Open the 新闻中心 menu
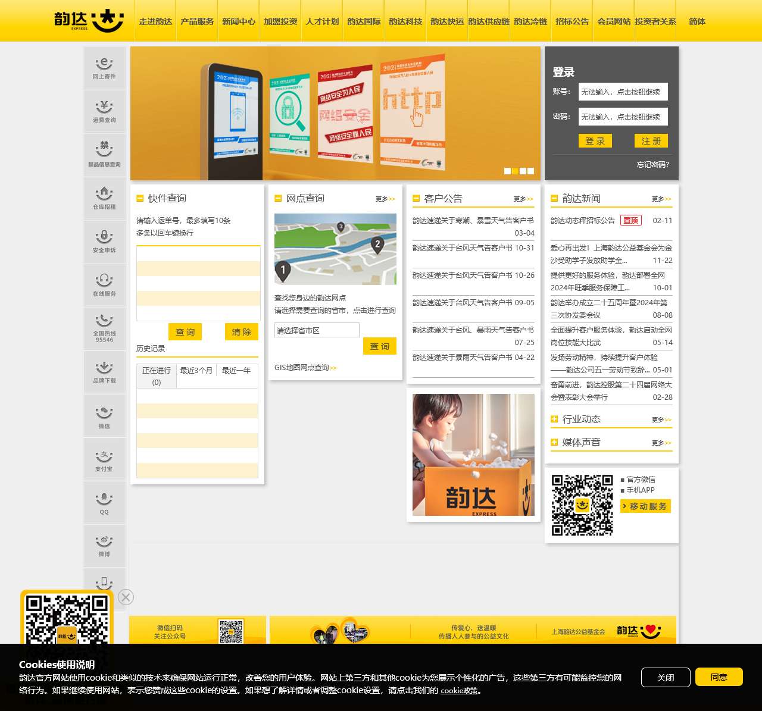Viewport: 762px width, 711px height. click(239, 21)
